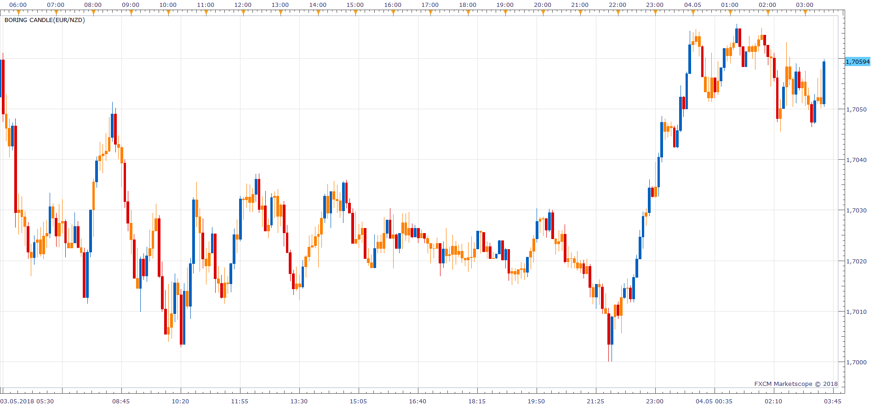Select the 13:30 bottom axis label
875x407 pixels.
pos(299,401)
